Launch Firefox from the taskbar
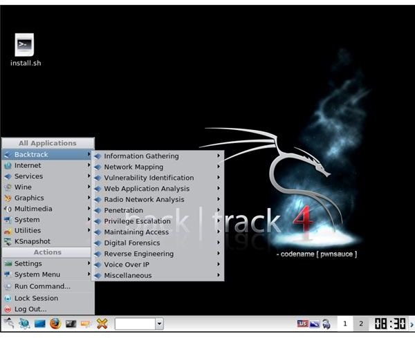This screenshot has width=415, height=338. point(55,323)
